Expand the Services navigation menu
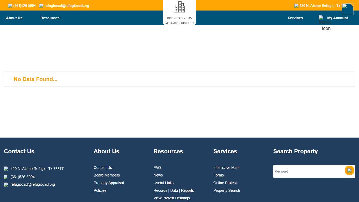The height and width of the screenshot is (202, 359). 295,18
